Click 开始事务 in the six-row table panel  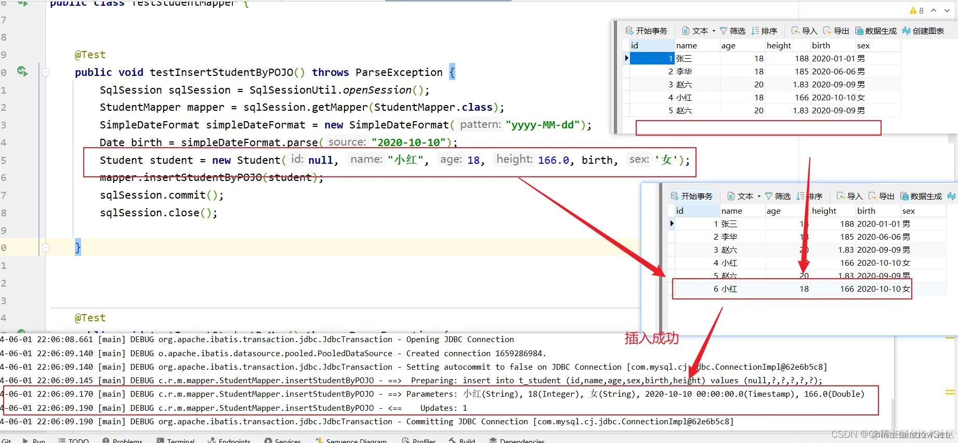[691, 196]
